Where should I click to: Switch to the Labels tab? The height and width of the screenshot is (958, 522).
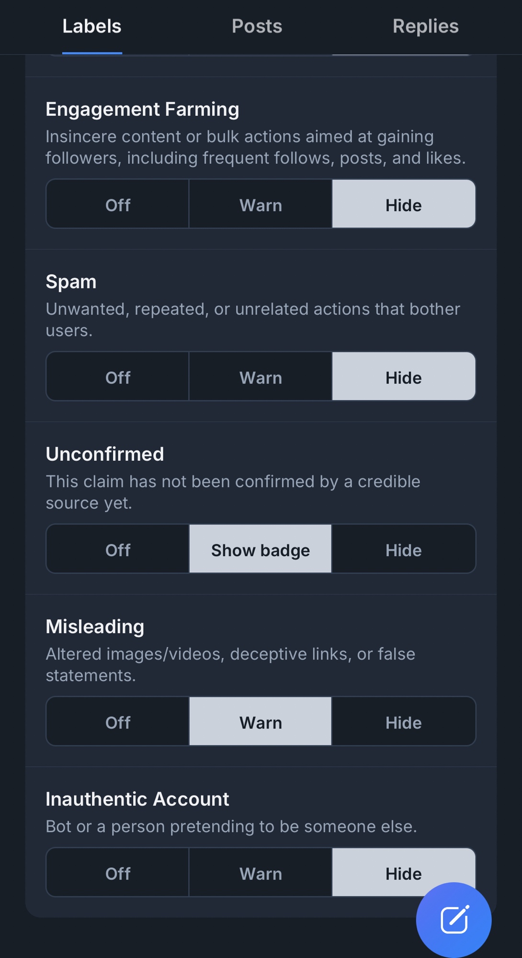(92, 27)
